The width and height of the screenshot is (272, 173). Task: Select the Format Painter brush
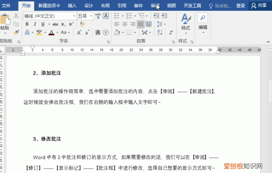16,32
